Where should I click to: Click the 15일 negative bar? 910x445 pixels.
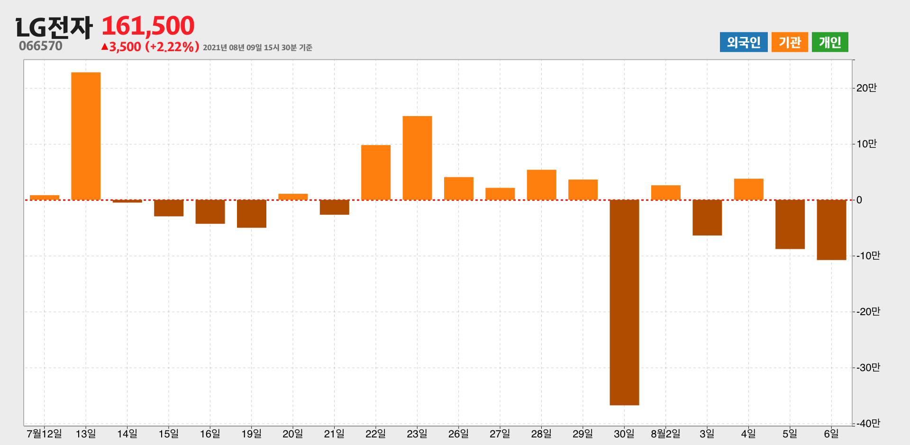coord(169,208)
